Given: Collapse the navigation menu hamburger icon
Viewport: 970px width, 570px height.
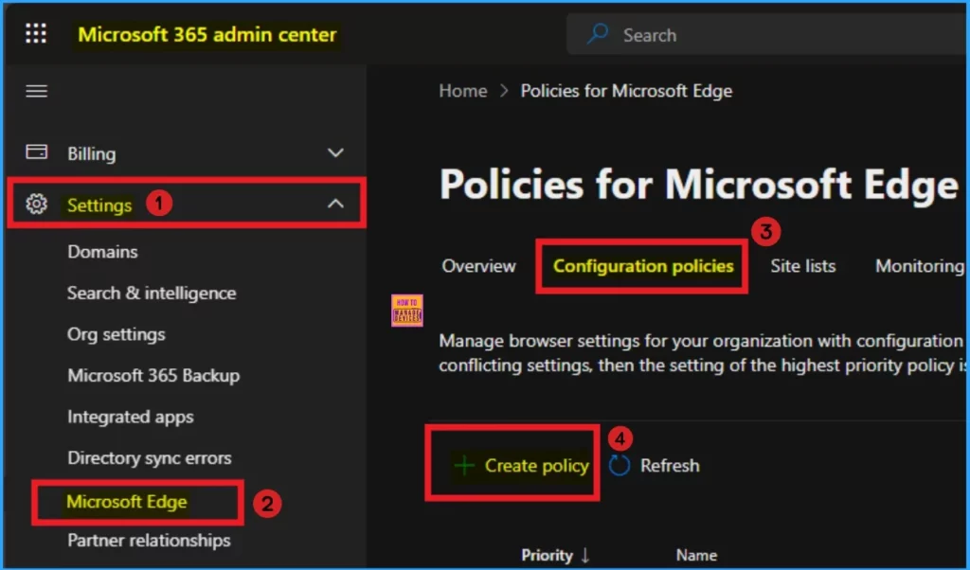Looking at the screenshot, I should point(37,92).
